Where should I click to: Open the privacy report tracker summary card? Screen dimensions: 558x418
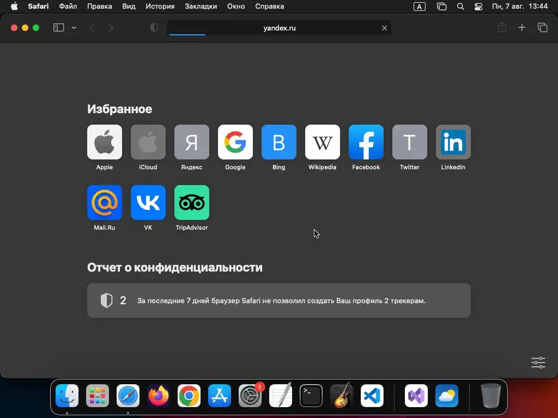(278, 300)
